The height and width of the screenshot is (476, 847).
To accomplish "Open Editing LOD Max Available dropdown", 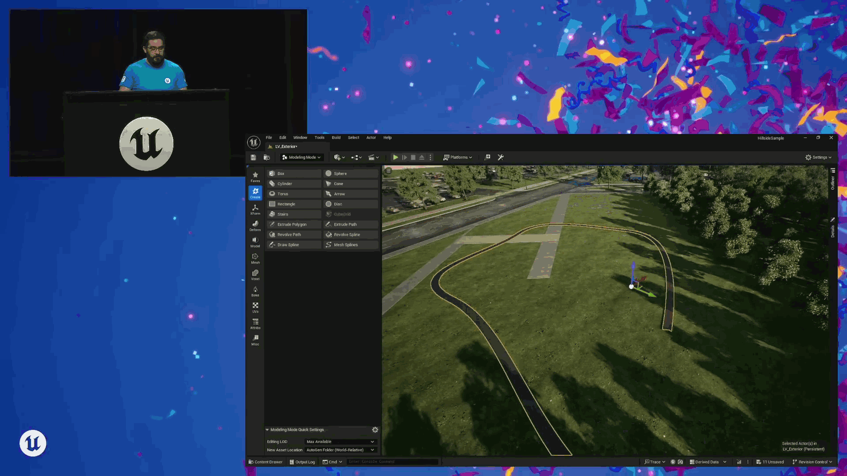I will click(x=340, y=442).
